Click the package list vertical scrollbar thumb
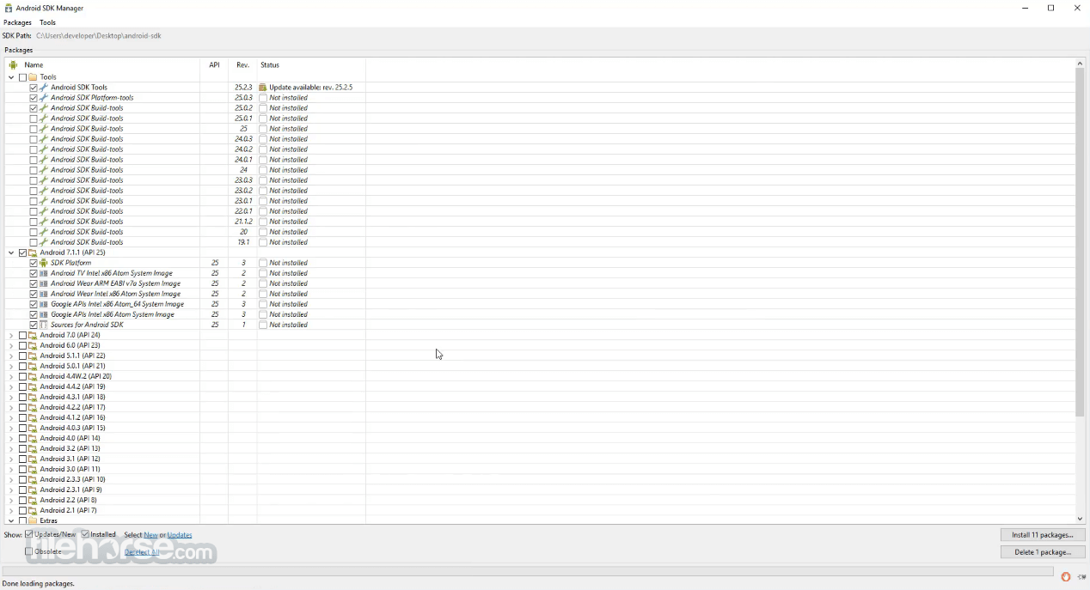Screen dimensions: 1090x590 [1081, 243]
